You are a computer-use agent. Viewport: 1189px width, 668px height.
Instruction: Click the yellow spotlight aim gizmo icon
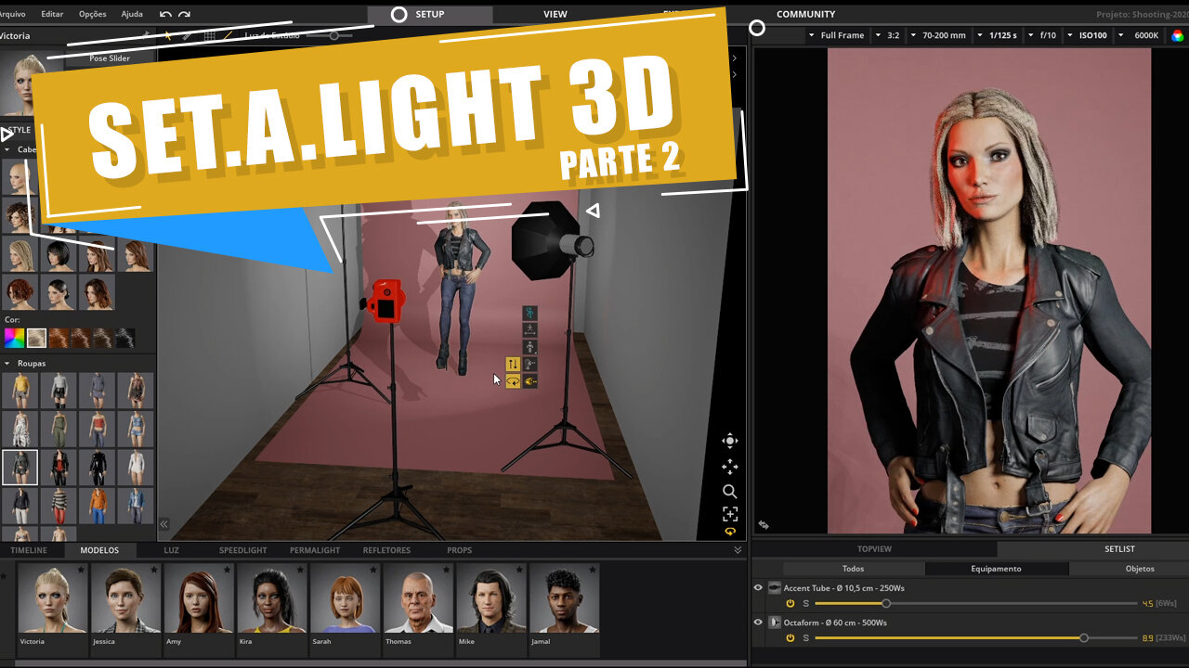tap(529, 381)
